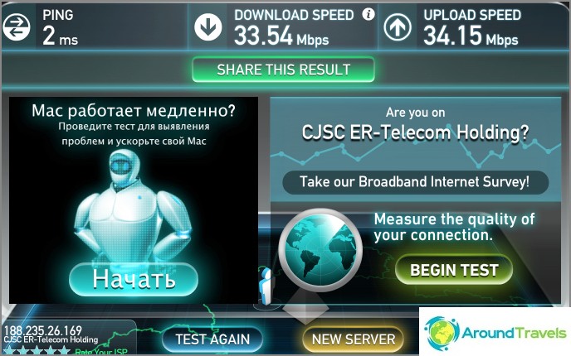This screenshot has width=571, height=356.
Task: Click the CJSC ER-Telecom Holding heading
Action: tap(415, 132)
